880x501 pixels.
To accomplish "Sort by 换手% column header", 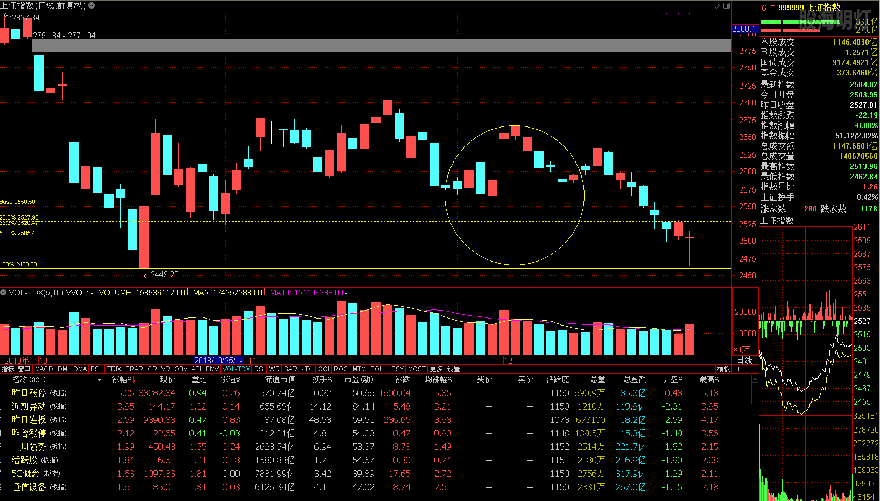I will click(x=322, y=379).
